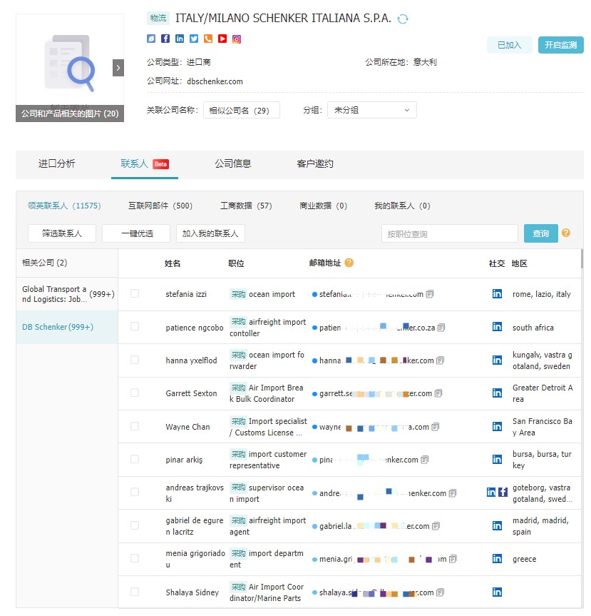Switch to the 联系人 tab
This screenshot has height=616, width=591.
(x=145, y=164)
